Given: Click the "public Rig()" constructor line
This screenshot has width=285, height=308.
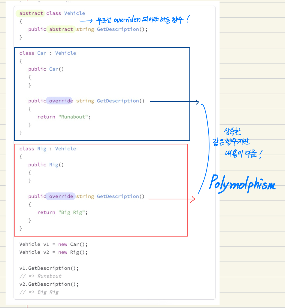Looking at the screenshot, I should click(x=46, y=164).
